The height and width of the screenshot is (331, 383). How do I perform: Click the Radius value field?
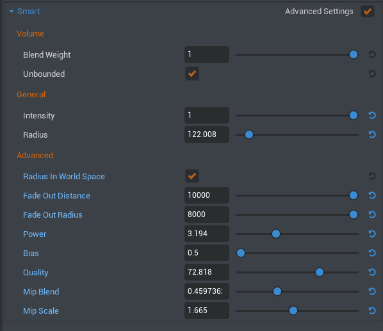click(207, 134)
